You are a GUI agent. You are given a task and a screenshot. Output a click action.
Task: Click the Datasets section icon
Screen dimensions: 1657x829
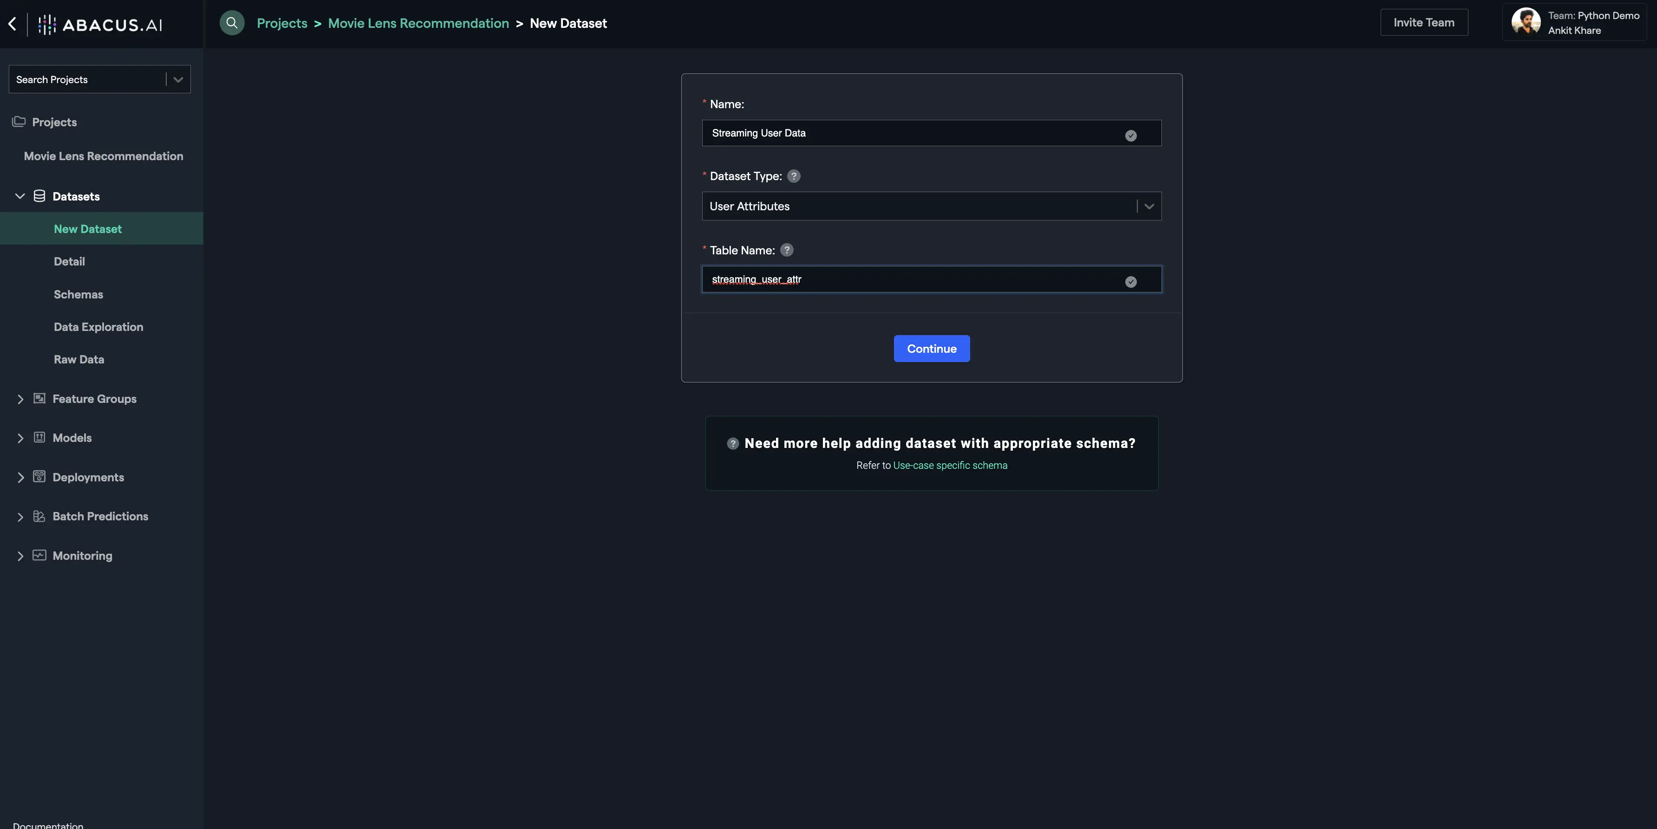pos(39,195)
